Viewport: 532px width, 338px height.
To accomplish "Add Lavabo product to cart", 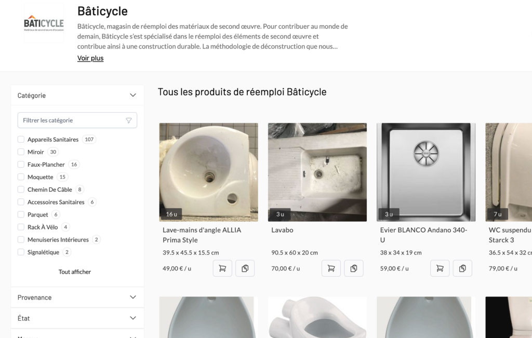I will (x=331, y=268).
